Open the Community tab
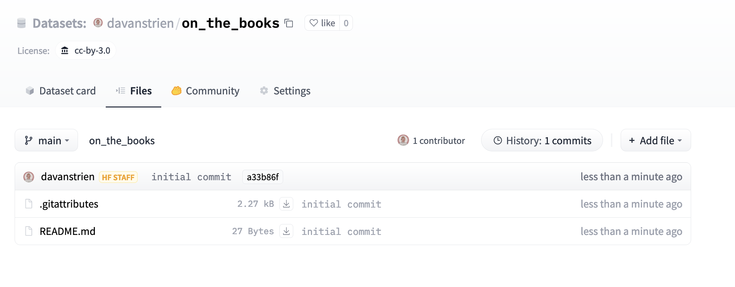735x287 pixels. 205,91
